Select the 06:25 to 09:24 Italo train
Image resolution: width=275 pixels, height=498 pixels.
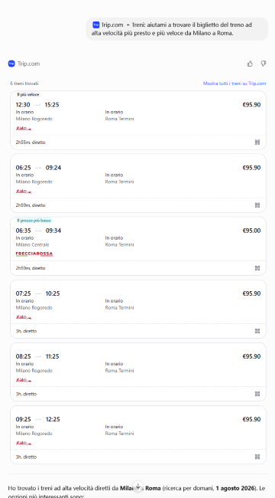[x=138, y=183]
